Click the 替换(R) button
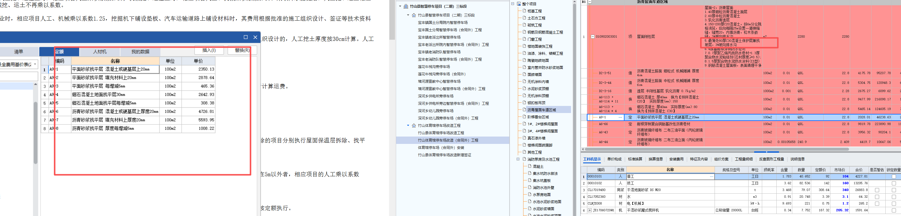This screenshot has width=901, height=216. pyautogui.click(x=243, y=51)
